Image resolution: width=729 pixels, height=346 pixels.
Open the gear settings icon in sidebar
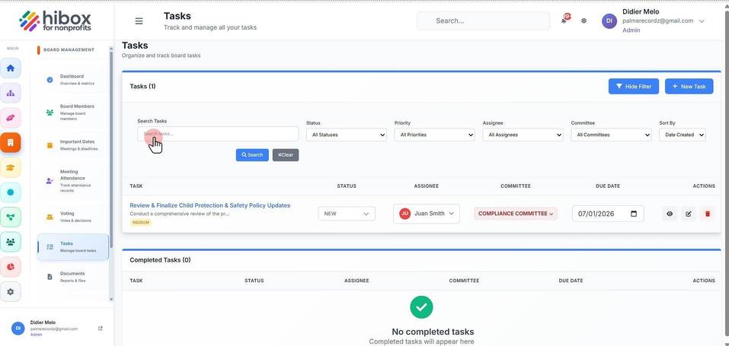10,292
